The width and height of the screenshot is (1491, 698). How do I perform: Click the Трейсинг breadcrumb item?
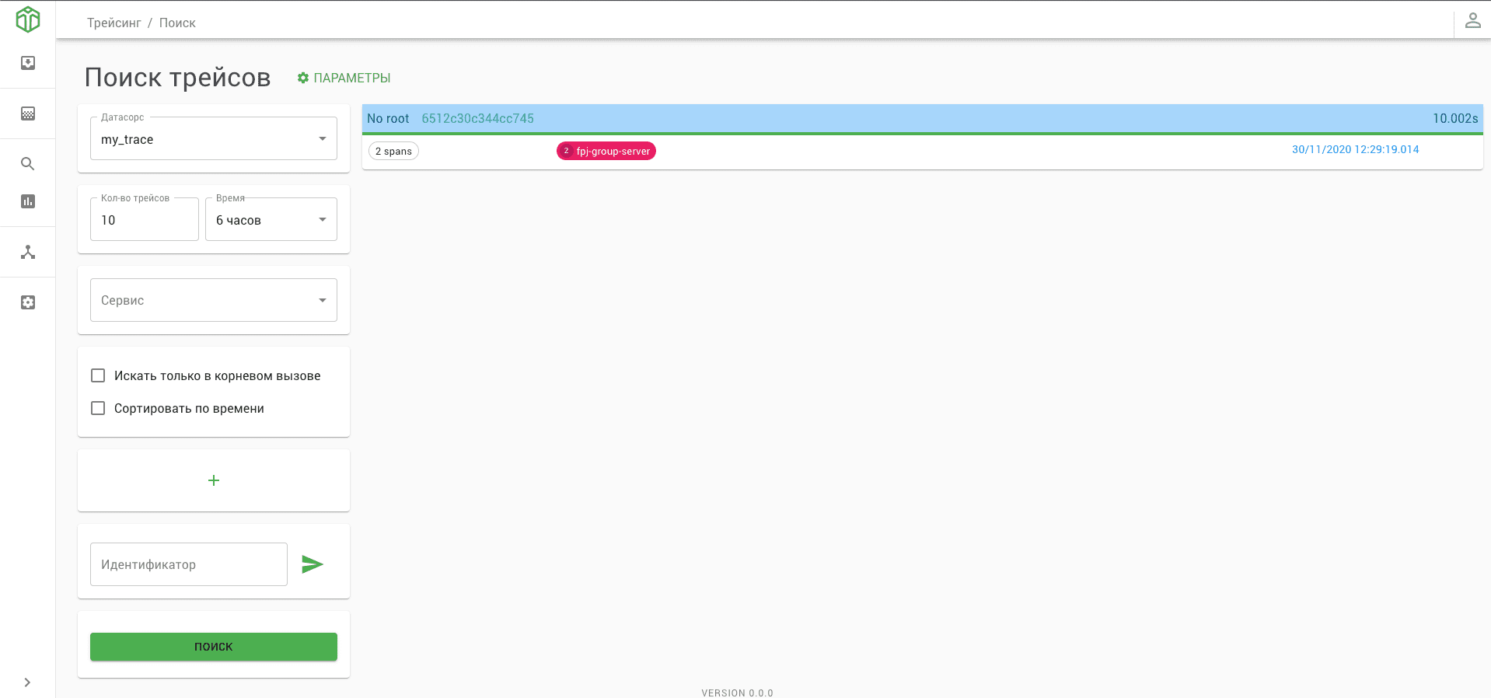(113, 23)
